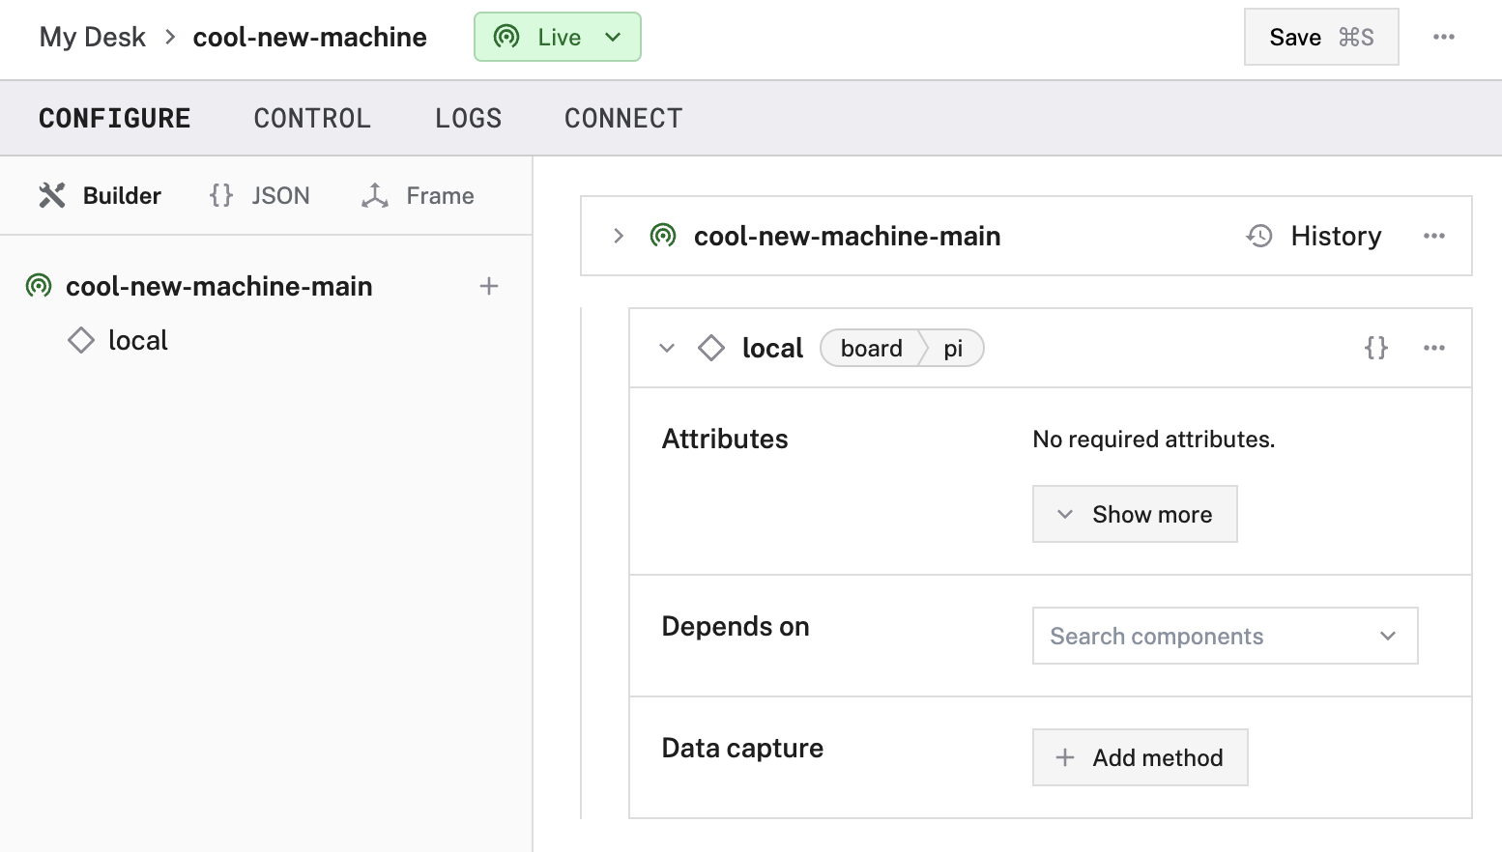Open the Builder view wrench icon

click(x=52, y=195)
